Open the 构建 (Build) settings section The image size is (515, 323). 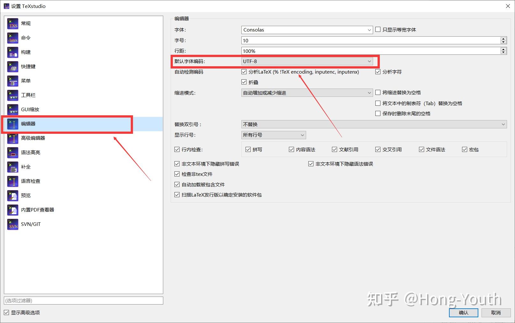(x=26, y=52)
